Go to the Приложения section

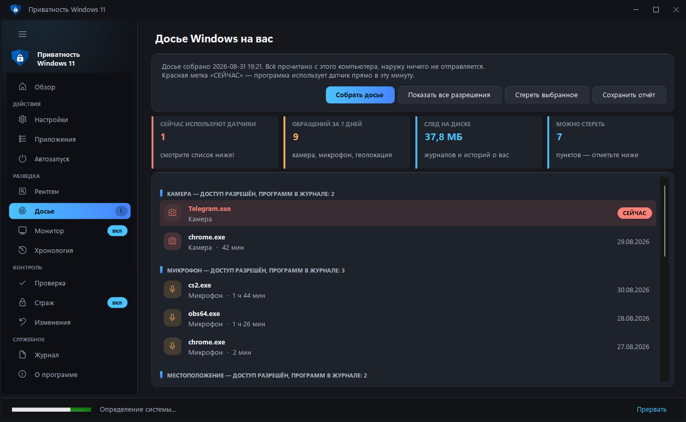[70, 139]
